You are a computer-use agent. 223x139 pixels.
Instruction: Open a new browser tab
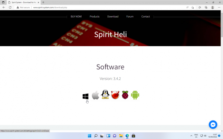[x=43, y=2]
